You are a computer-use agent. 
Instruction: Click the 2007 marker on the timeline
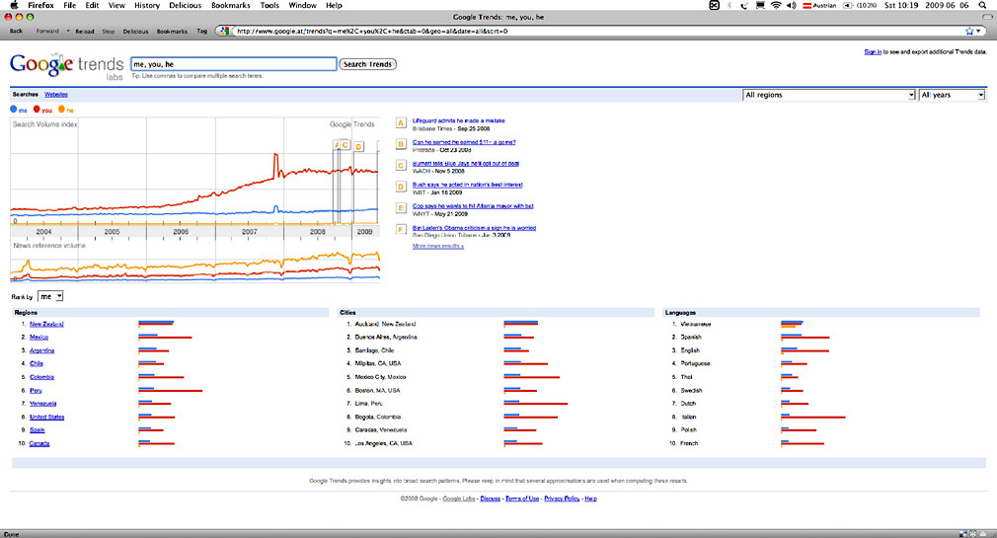[x=249, y=231]
